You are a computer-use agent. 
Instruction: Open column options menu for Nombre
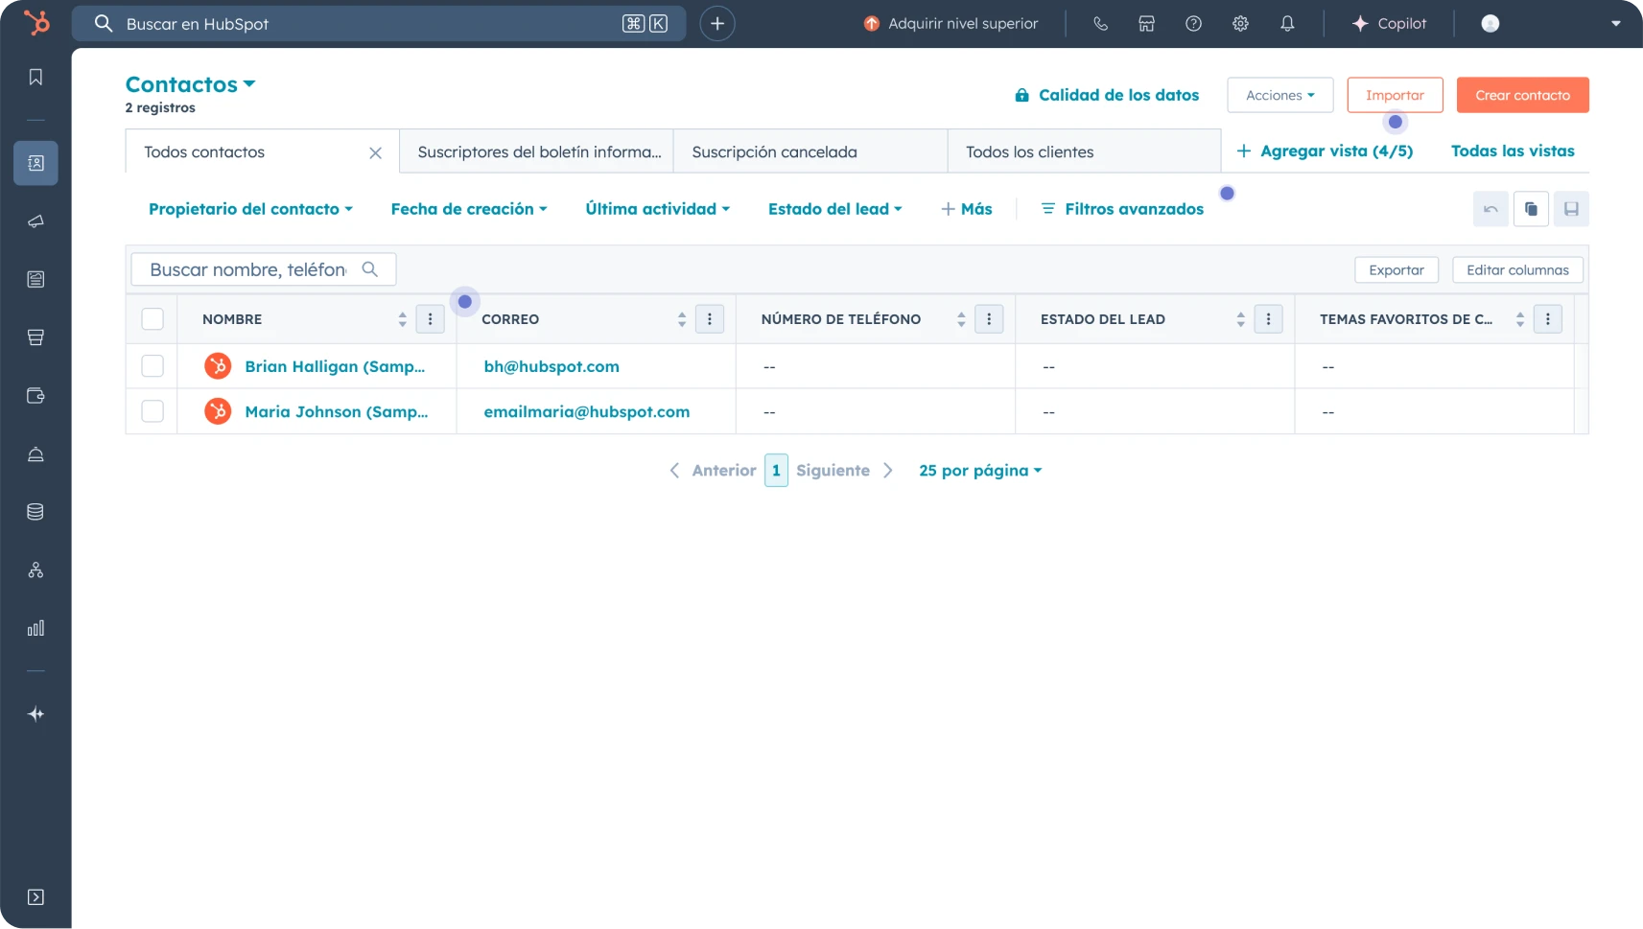tap(430, 319)
